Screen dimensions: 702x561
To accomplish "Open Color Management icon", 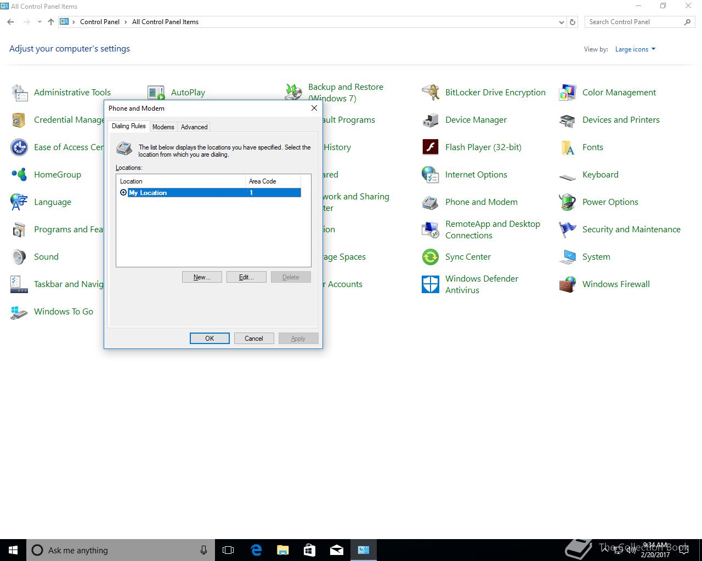I will coord(568,93).
